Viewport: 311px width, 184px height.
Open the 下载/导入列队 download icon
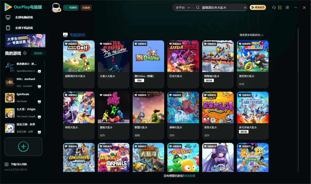coord(7,164)
